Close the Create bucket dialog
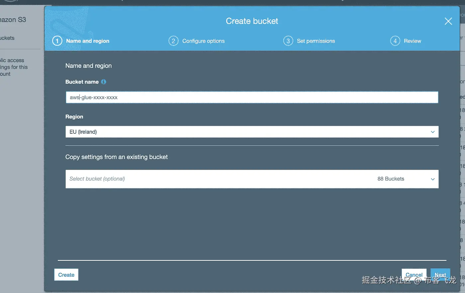Screen dimensions: 465x293 tap(448, 21)
